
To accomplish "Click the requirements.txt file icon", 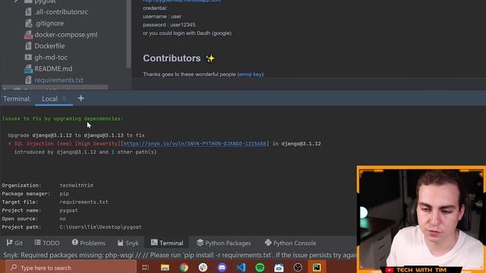I will [28, 80].
